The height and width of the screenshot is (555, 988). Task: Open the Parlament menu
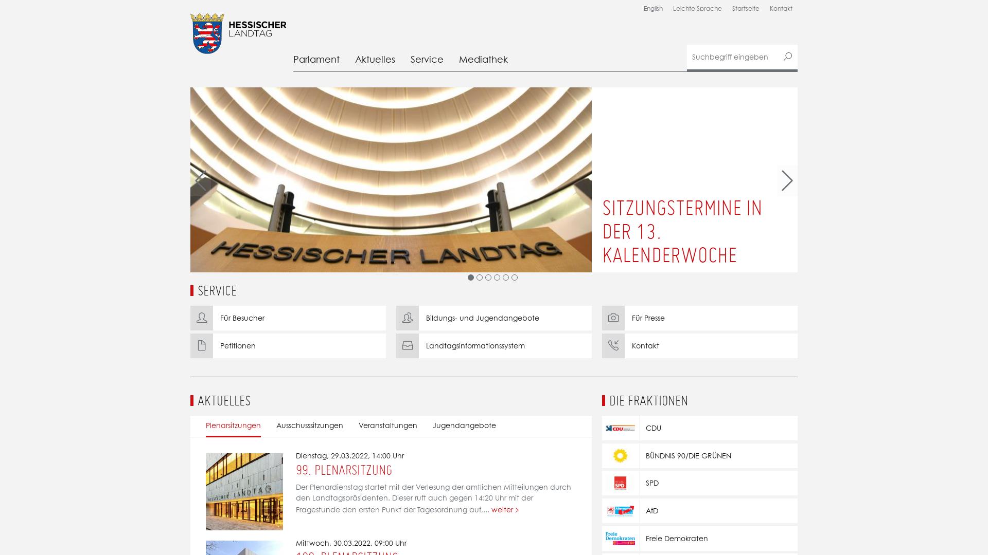(316, 60)
